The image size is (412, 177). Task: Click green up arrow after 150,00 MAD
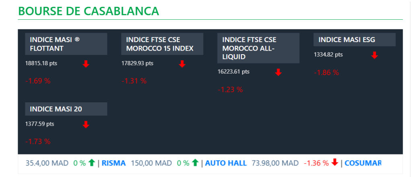coord(195,163)
